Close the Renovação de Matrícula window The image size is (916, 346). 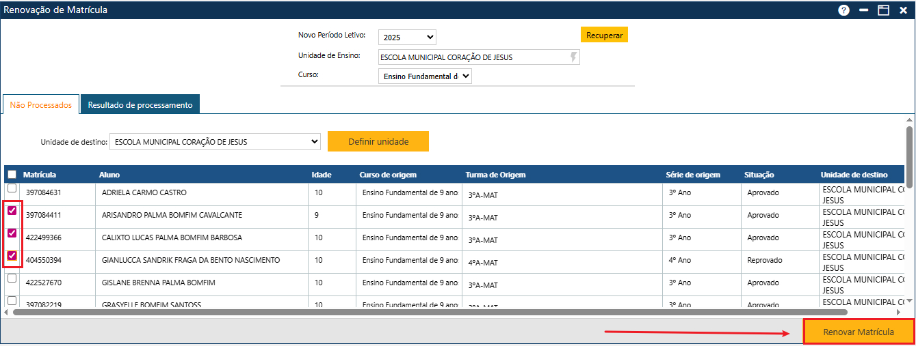point(902,10)
